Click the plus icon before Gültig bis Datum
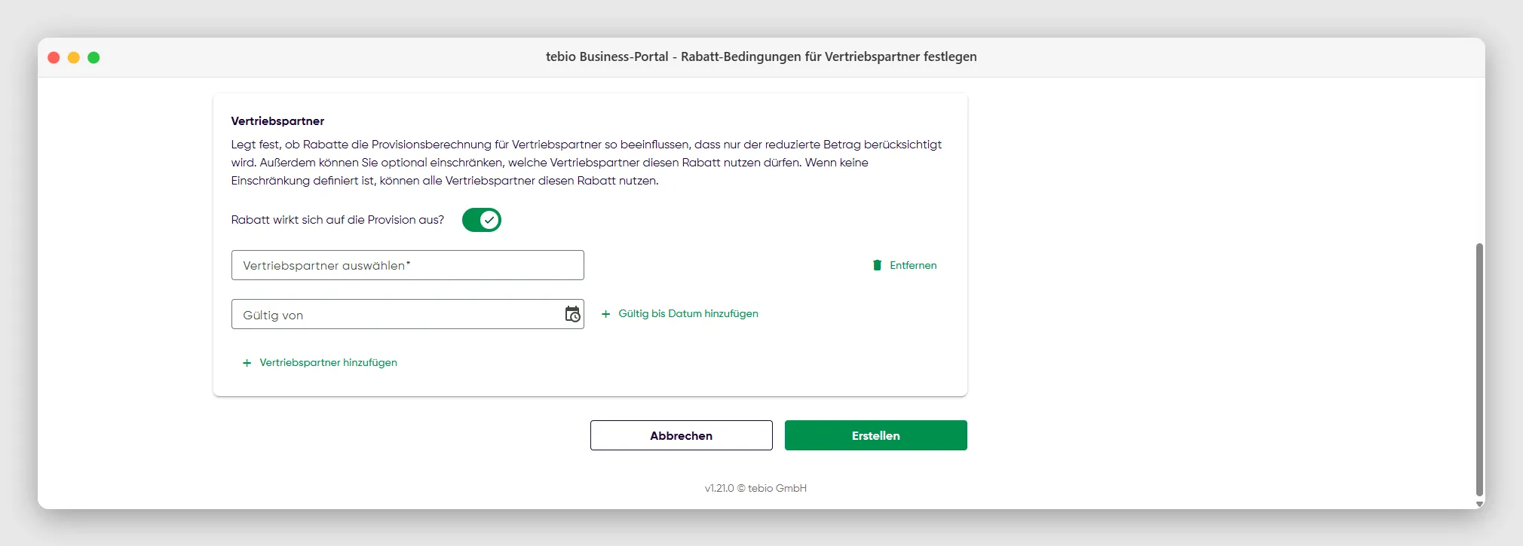Screen dimensions: 1523x546 [x=605, y=314]
